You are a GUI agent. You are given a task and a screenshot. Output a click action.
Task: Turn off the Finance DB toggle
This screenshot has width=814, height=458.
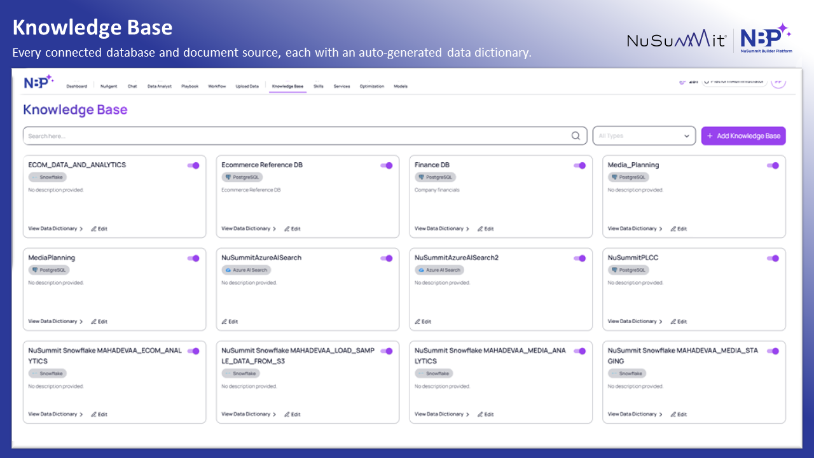pyautogui.click(x=580, y=165)
